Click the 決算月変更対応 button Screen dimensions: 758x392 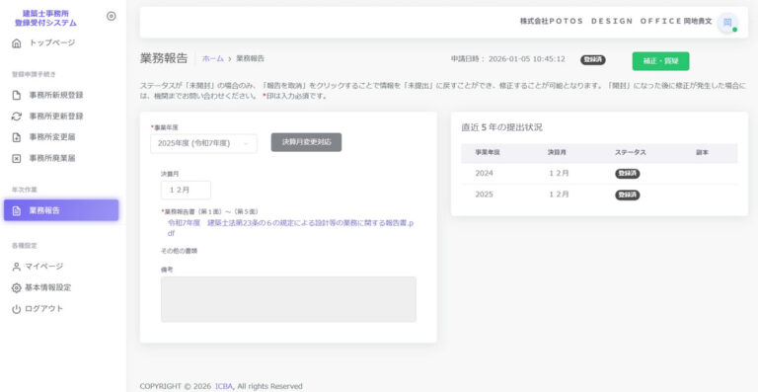click(x=307, y=142)
